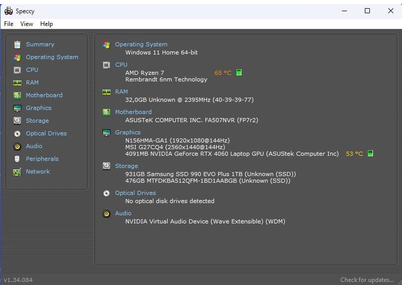Switch to the RAM sidebar section

point(32,82)
